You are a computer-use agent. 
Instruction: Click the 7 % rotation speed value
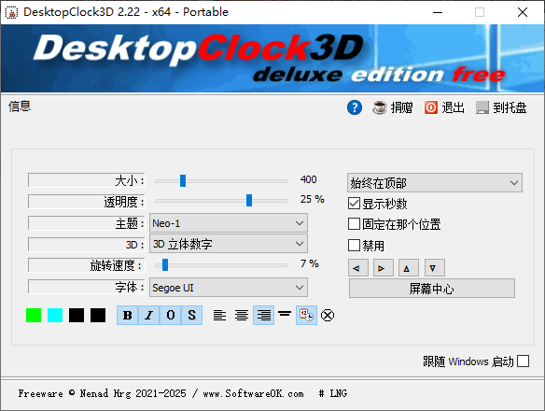click(309, 263)
